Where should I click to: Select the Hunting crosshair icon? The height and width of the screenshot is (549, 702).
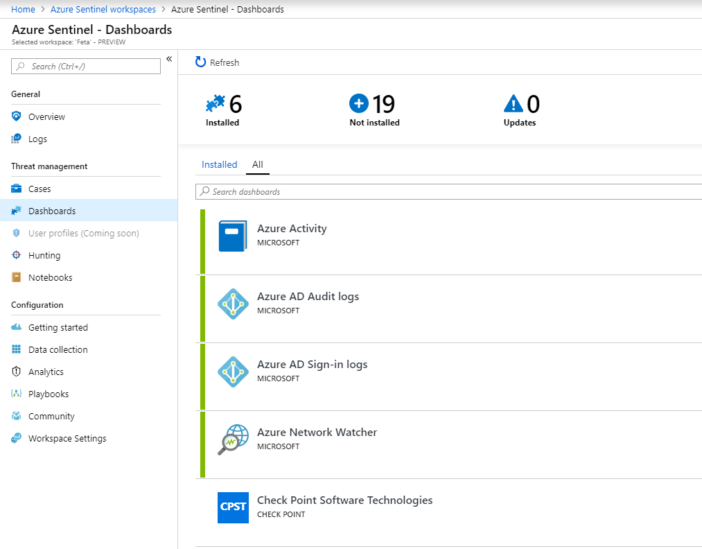point(17,255)
